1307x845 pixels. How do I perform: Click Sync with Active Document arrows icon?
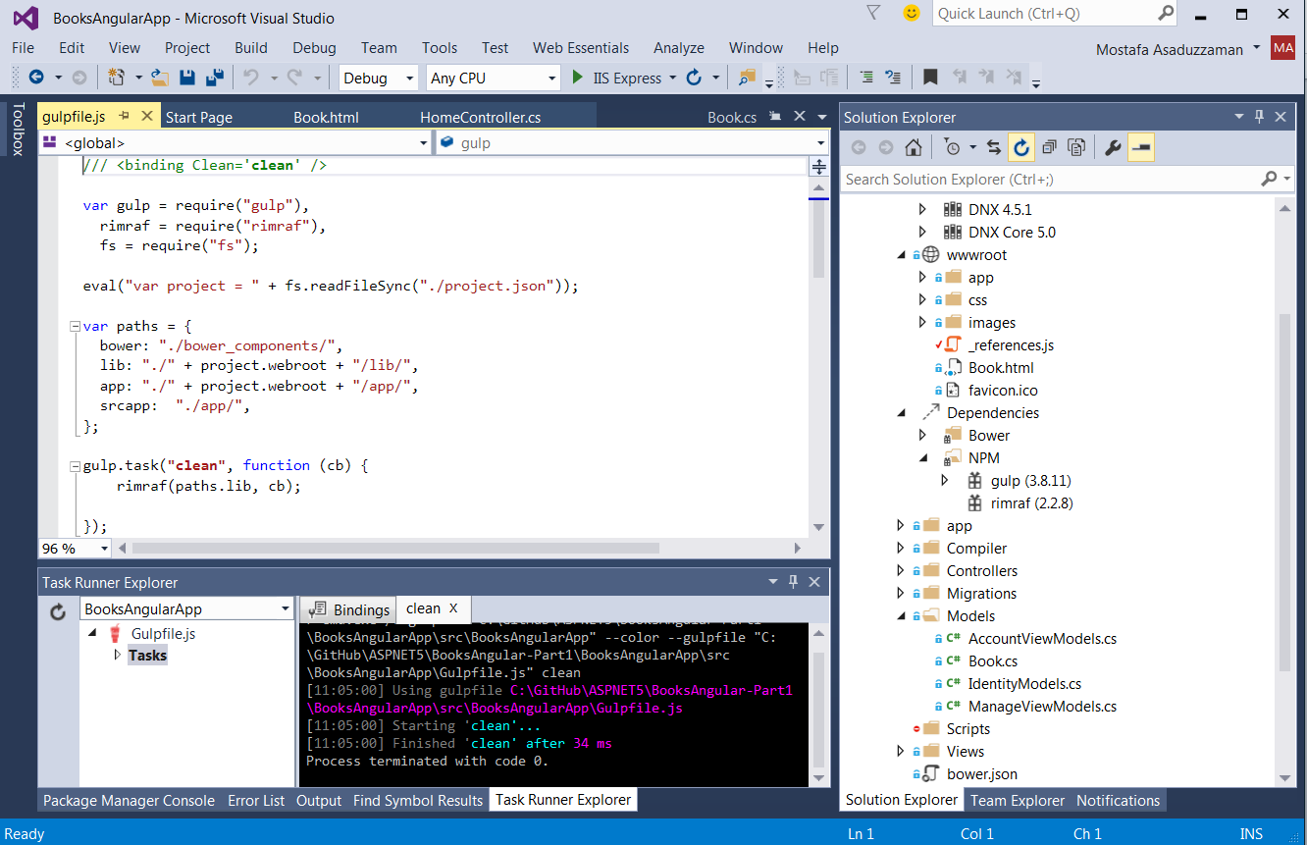pos(994,147)
